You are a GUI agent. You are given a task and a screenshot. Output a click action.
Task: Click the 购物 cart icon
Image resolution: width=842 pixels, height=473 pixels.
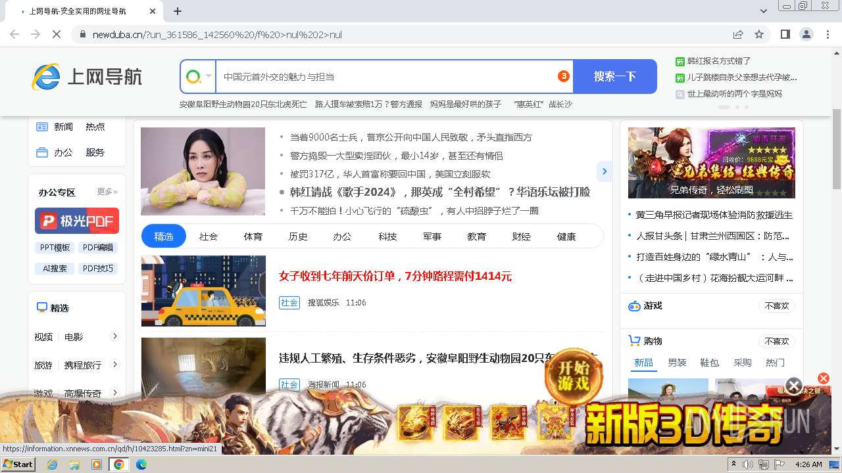634,341
